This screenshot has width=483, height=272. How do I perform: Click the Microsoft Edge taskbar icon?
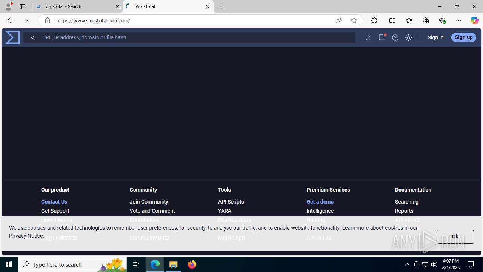tap(155, 264)
